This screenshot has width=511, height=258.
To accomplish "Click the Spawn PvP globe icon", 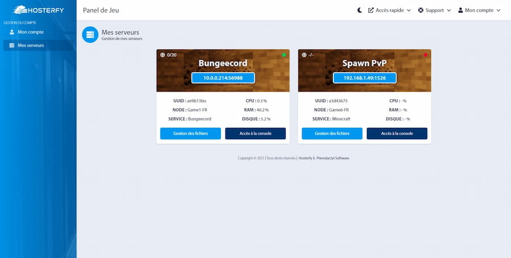I will (x=304, y=55).
